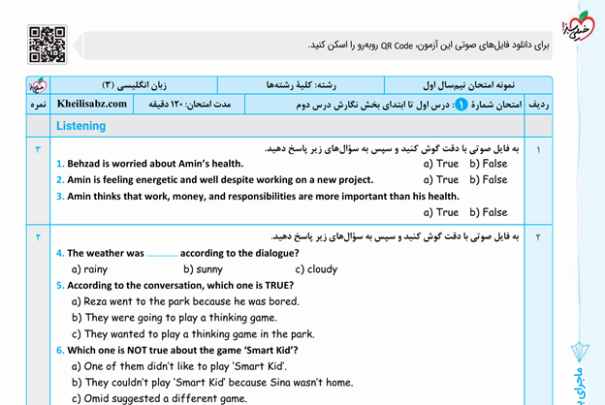The image size is (605, 405).
Task: Click the paper plane icon on right margin
Action: (x=580, y=352)
